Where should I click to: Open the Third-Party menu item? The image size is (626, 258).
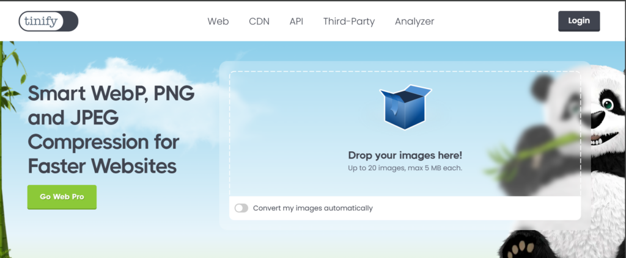(x=349, y=21)
